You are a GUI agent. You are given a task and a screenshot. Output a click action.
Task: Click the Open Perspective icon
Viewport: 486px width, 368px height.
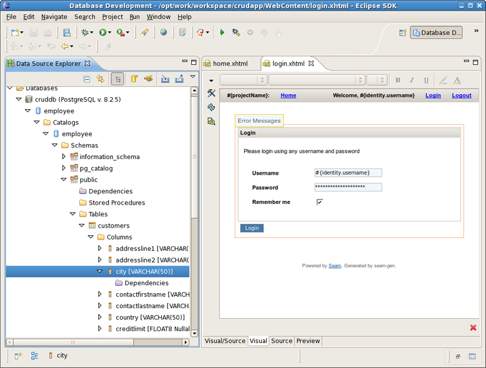click(403, 33)
